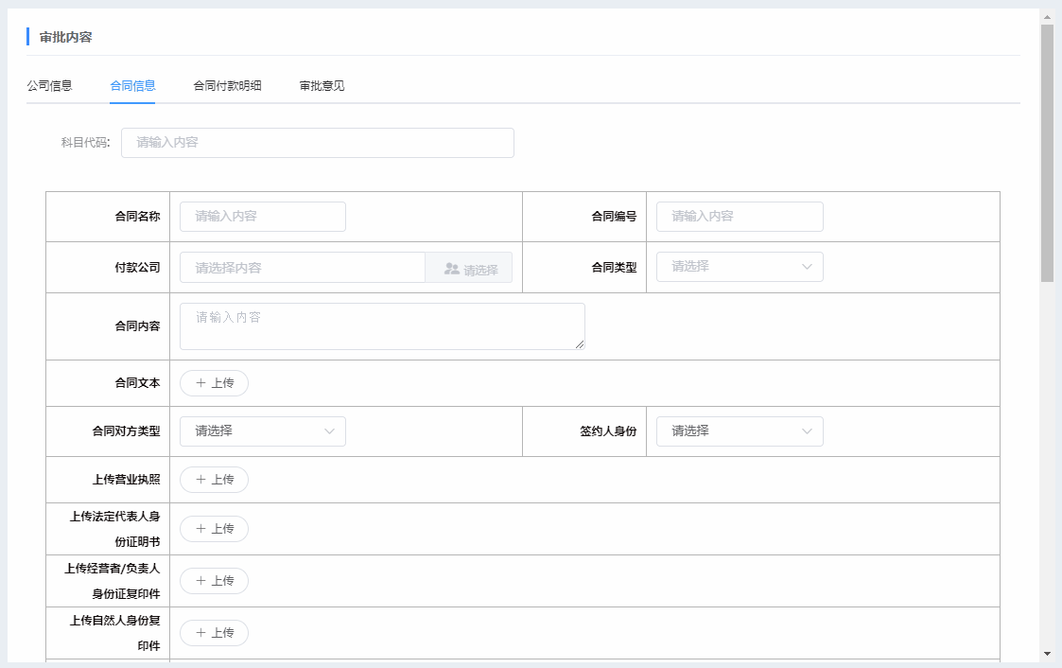Open the 合同类型 dropdown
Screen dimensions: 1062x668
pos(740,267)
